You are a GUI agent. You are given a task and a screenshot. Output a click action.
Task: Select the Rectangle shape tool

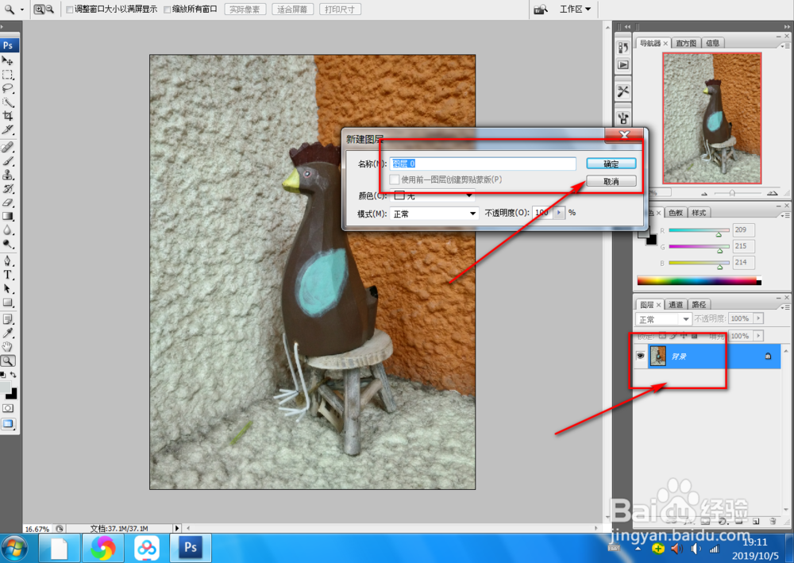(8, 303)
